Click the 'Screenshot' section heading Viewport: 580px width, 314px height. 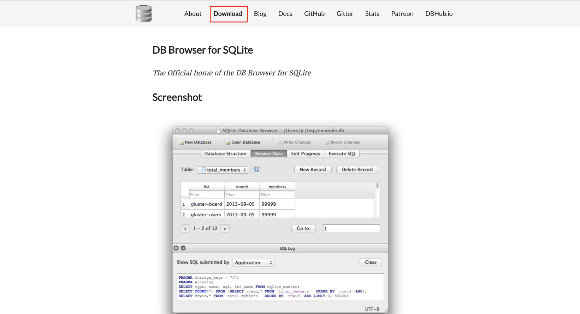pos(177,97)
